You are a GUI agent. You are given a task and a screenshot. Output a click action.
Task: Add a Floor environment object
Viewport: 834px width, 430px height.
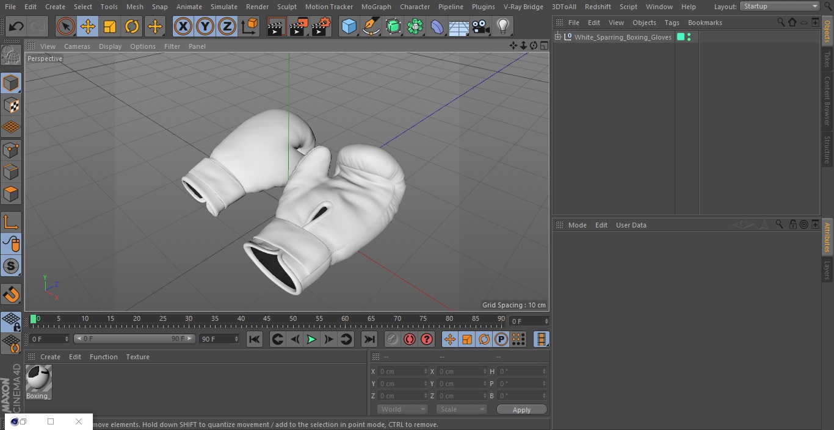[459, 26]
